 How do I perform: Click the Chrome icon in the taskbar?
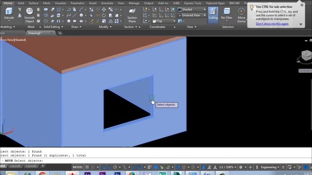click(42, 174)
